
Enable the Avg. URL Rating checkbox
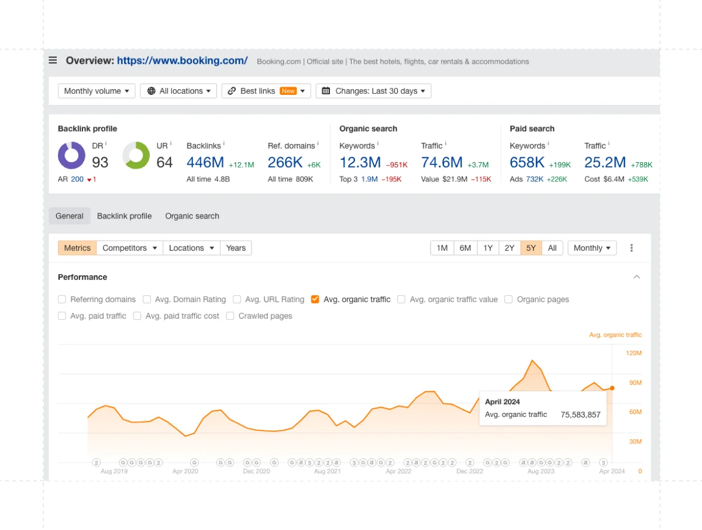(x=237, y=299)
